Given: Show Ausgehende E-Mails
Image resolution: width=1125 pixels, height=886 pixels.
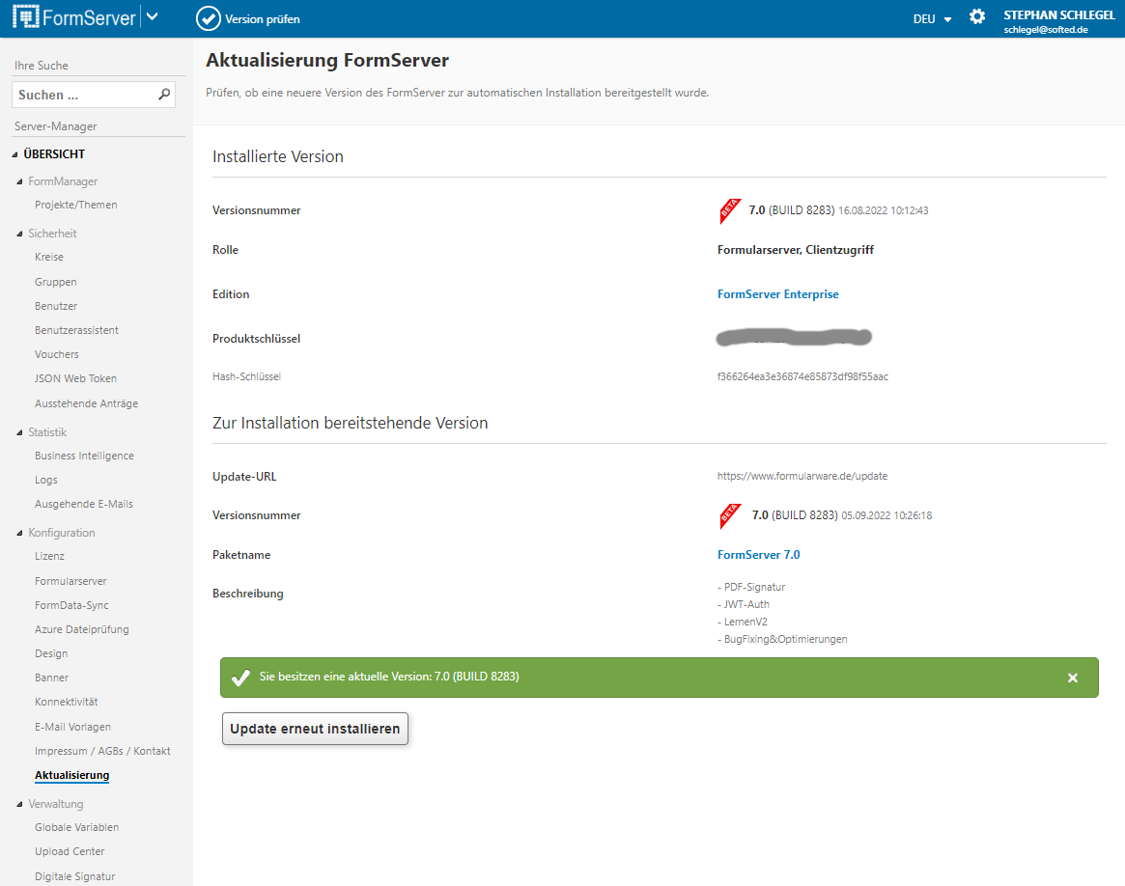Looking at the screenshot, I should [x=84, y=504].
